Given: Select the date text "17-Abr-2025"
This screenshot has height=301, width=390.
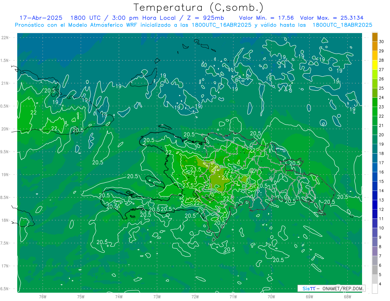Looking at the screenshot, I should 41,18.
